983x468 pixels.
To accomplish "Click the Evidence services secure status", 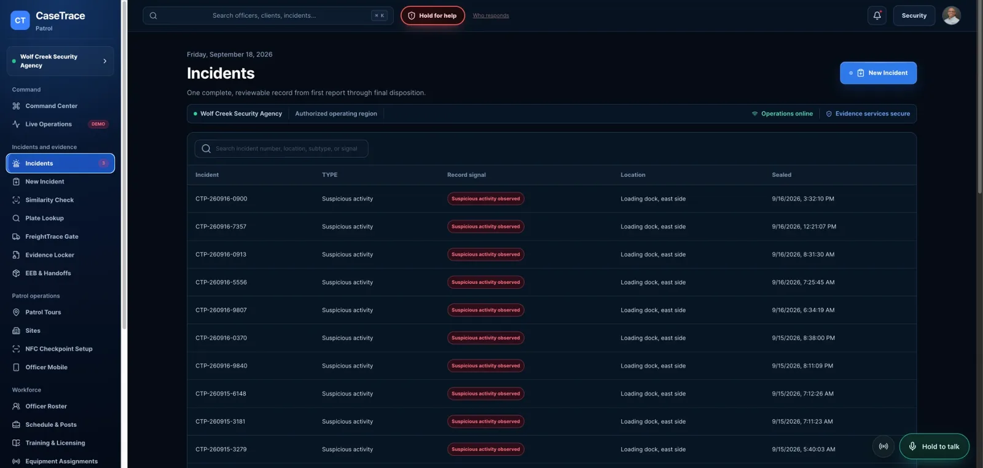I will (x=867, y=114).
